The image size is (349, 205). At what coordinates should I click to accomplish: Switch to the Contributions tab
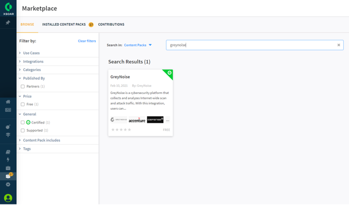point(111,25)
